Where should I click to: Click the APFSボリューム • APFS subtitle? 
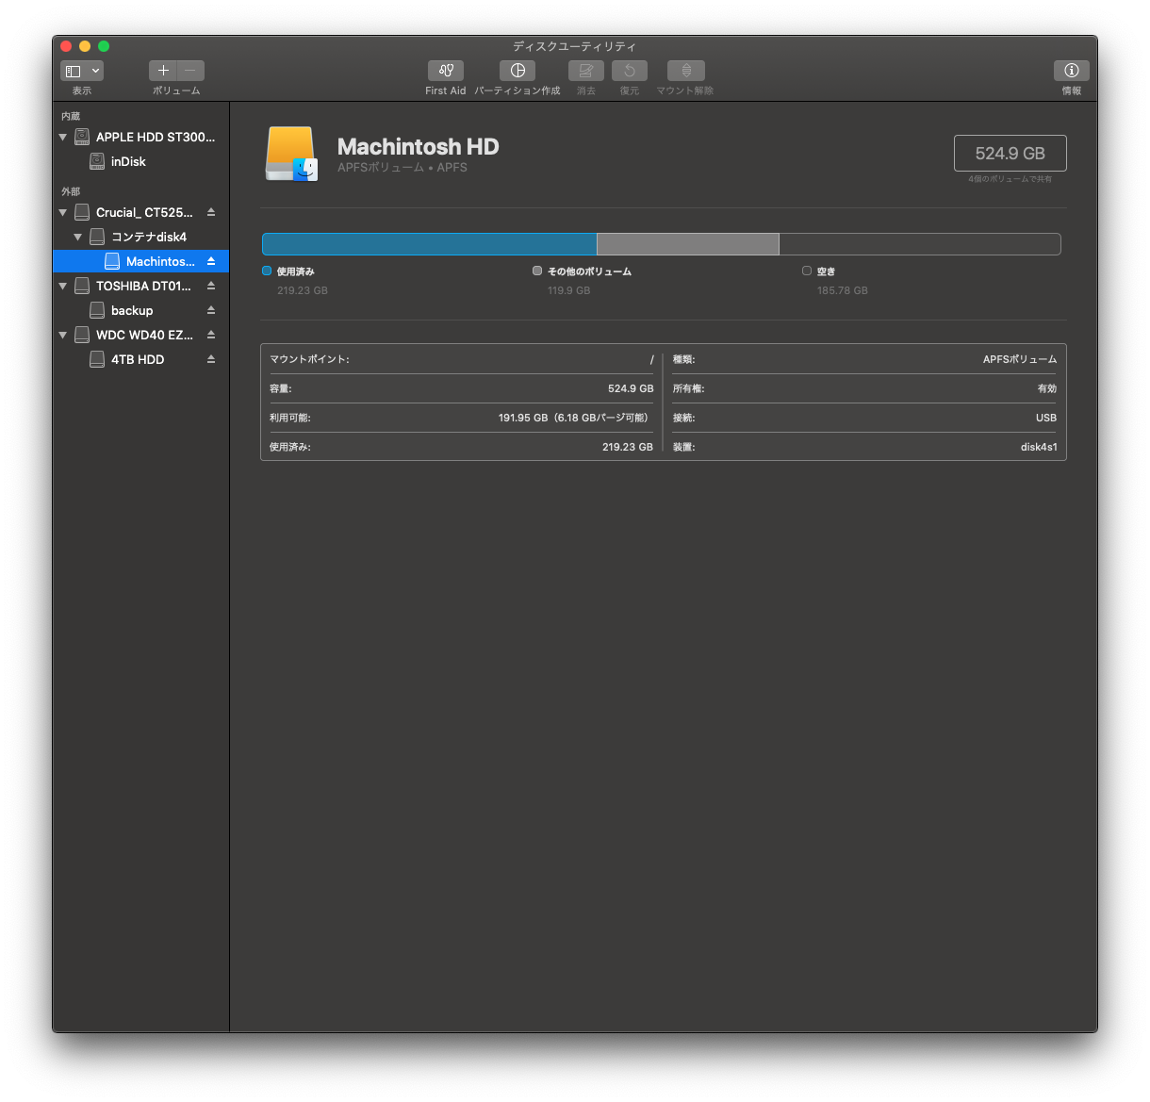[402, 167]
